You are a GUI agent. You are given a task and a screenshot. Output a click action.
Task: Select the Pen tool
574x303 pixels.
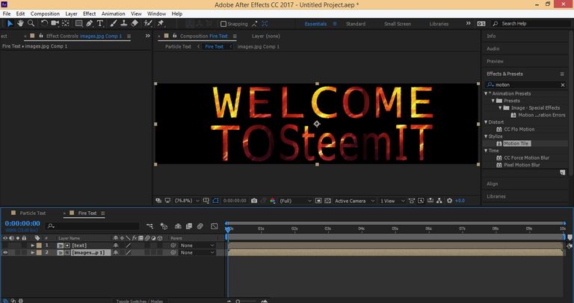coord(90,23)
